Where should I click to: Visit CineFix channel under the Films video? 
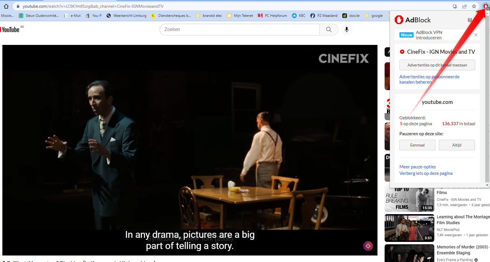459,200
